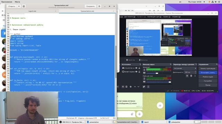Open scene transition type dropdown
The image size is (222, 124).
185,68
